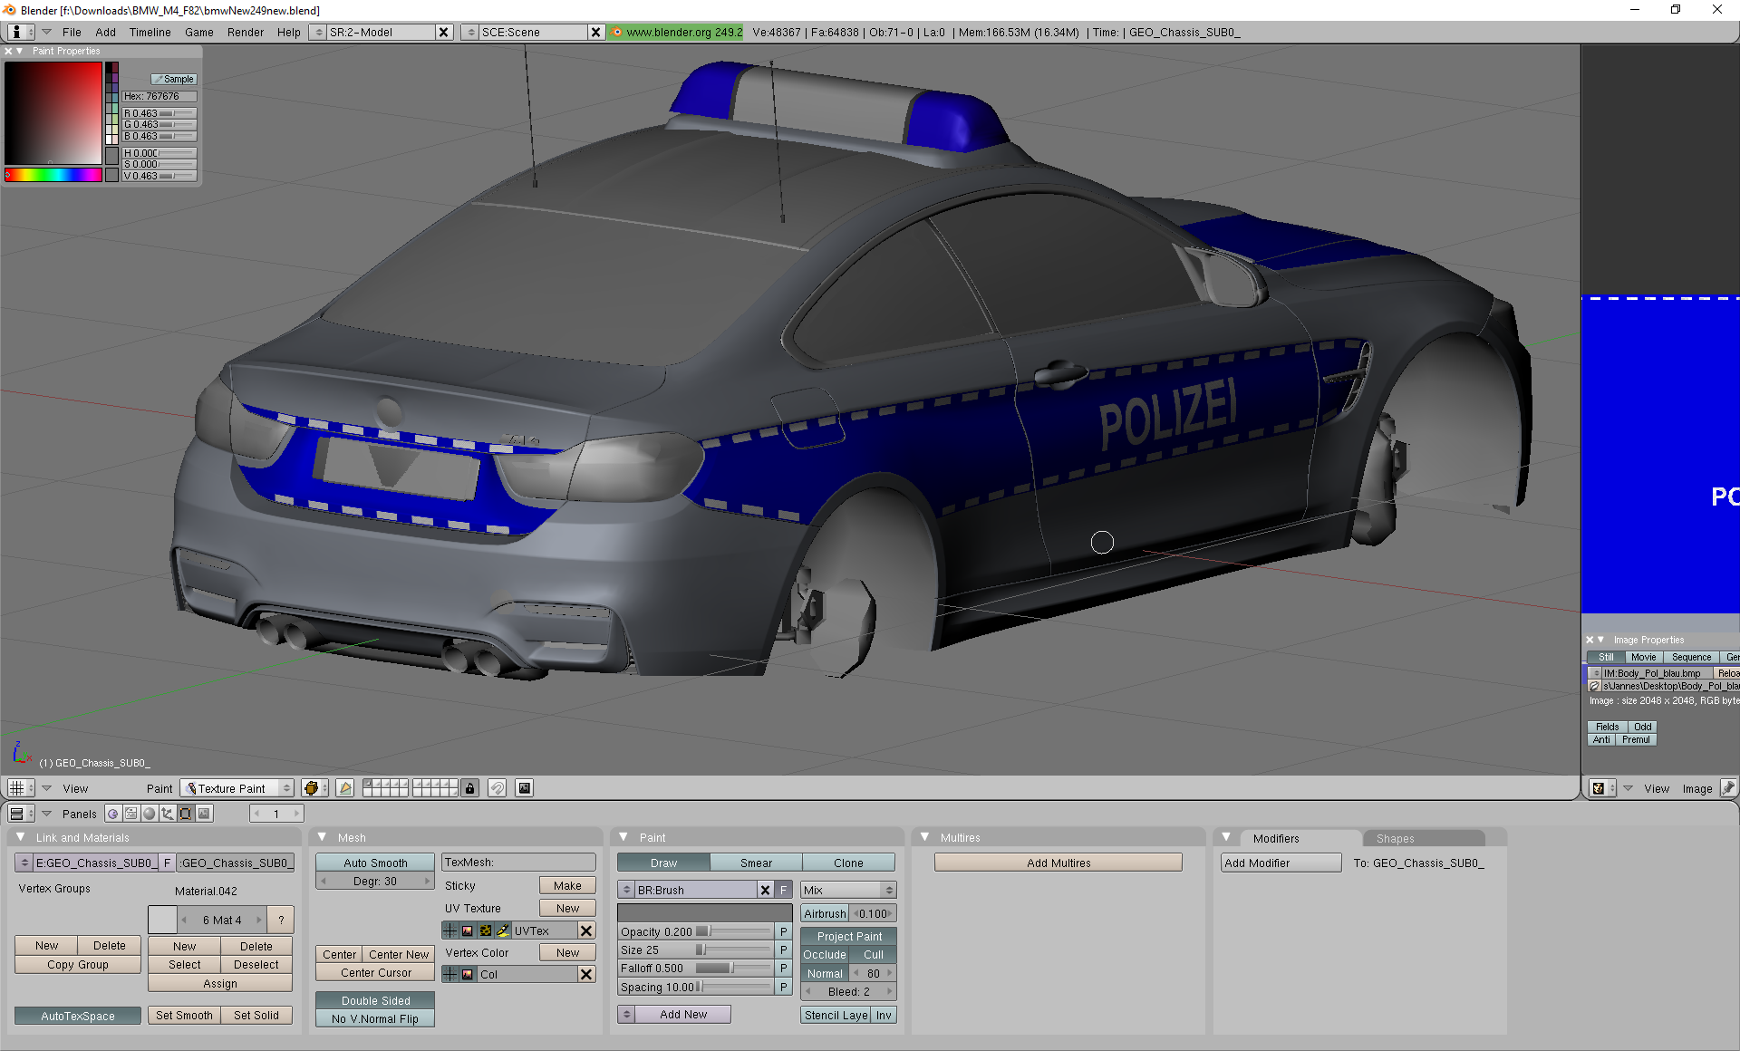Collapse the Paint panel triangle
Screen dimensions: 1740x1051
tap(623, 837)
